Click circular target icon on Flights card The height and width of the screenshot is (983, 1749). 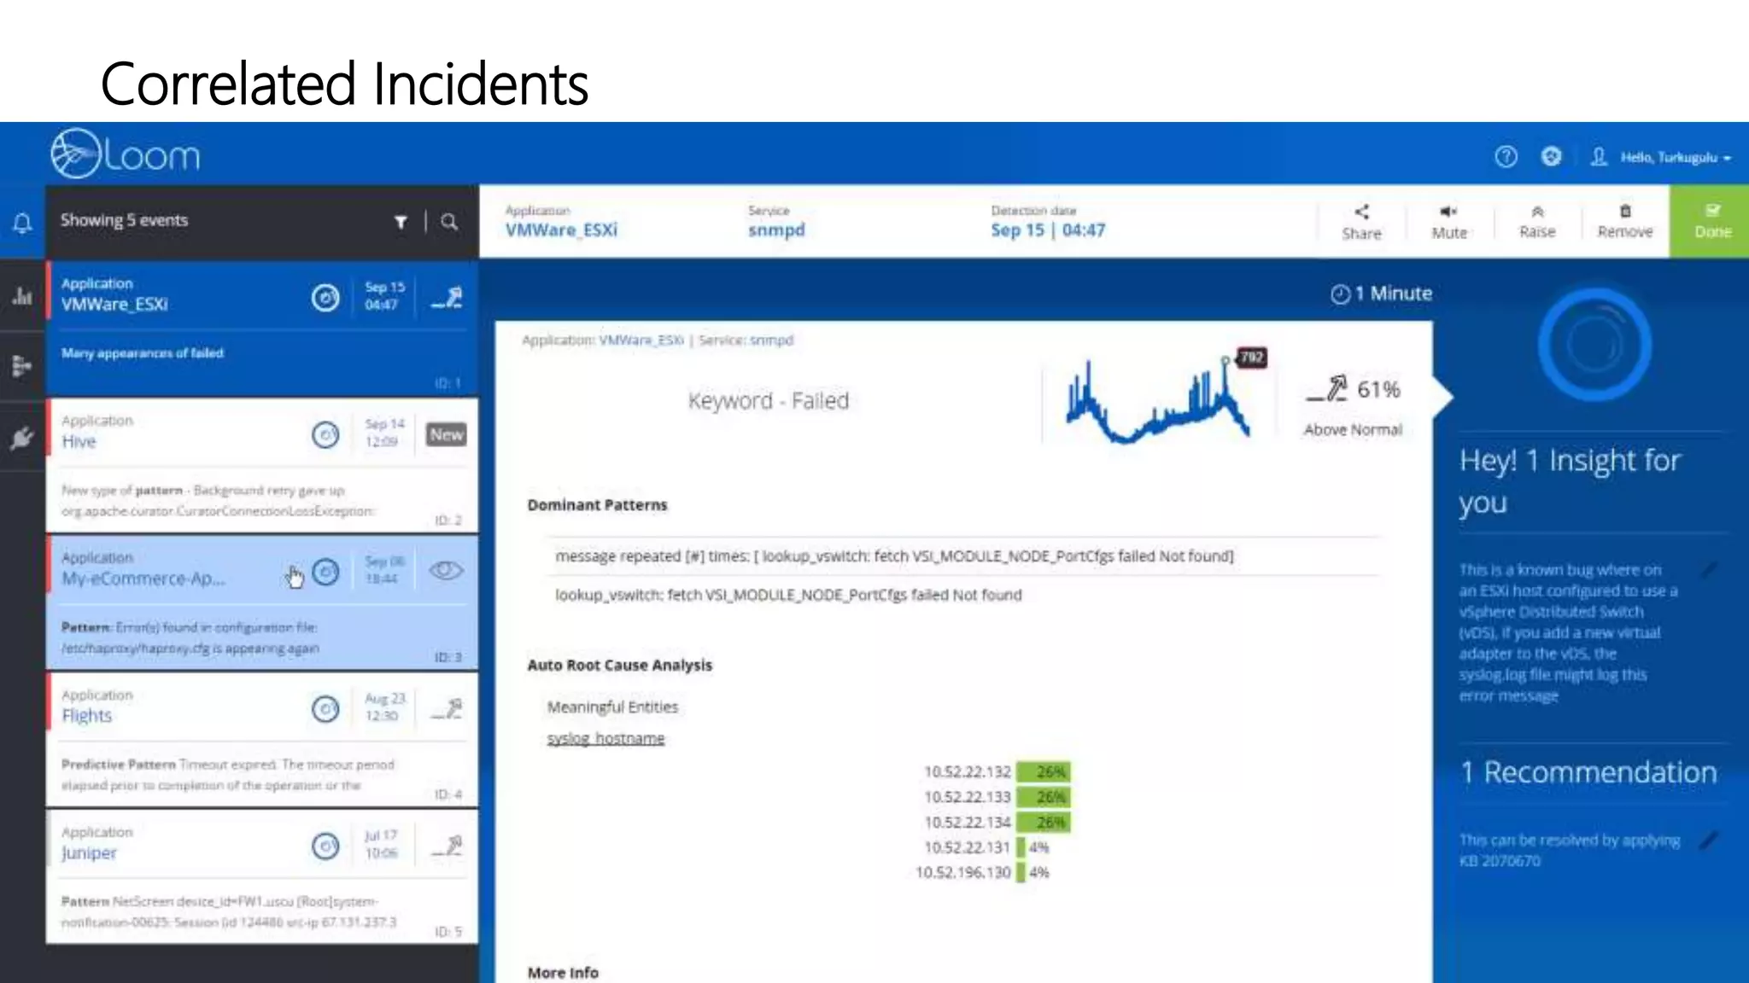[x=325, y=709]
